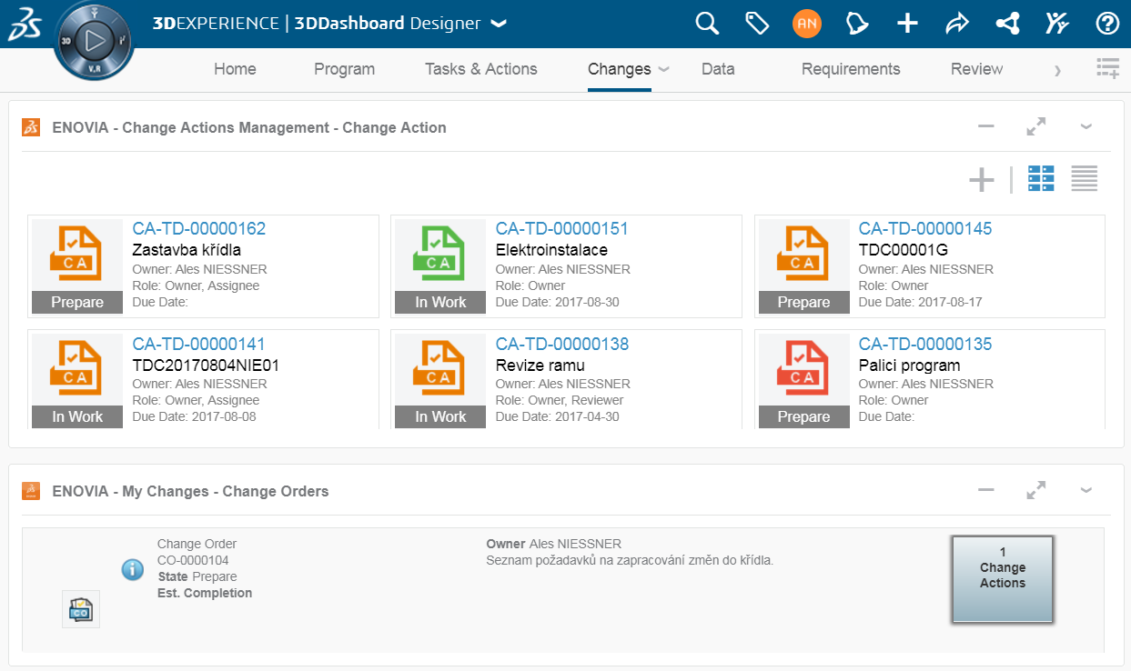Open the help question mark icon
1131x671 pixels.
[1107, 24]
